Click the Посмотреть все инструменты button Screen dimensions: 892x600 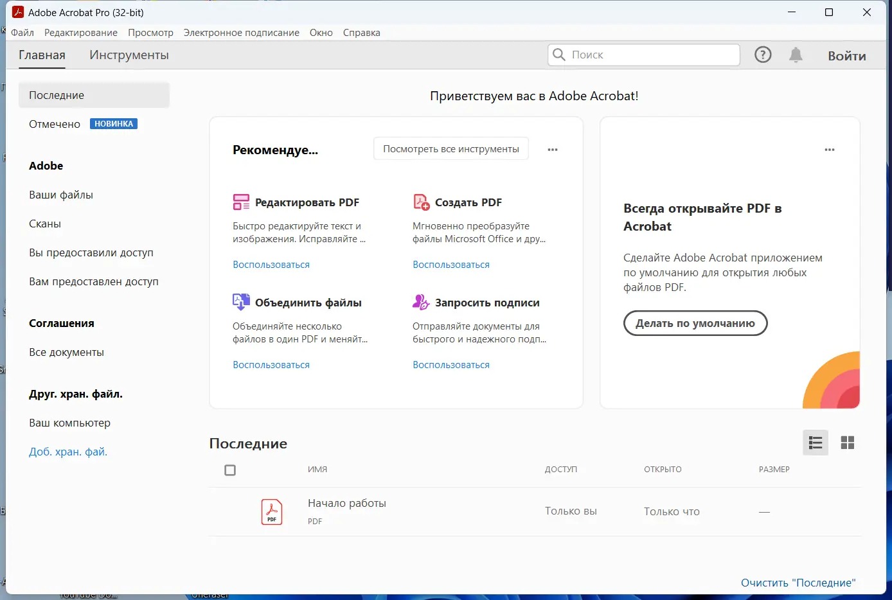(x=451, y=149)
